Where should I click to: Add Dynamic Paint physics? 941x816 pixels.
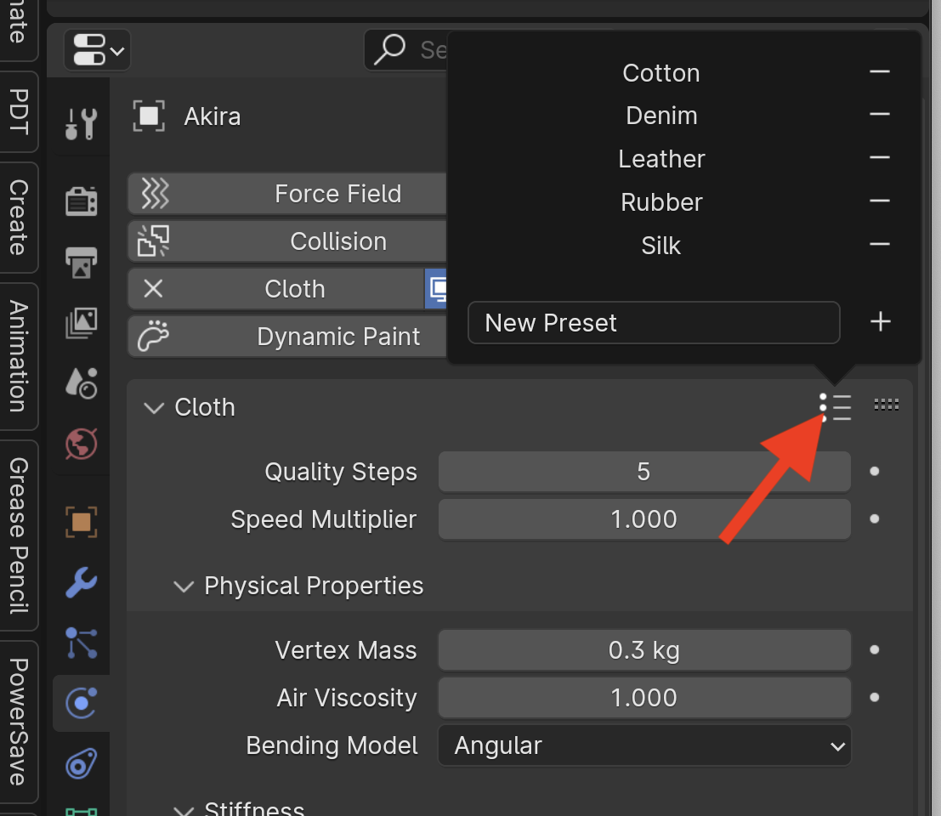(x=286, y=337)
